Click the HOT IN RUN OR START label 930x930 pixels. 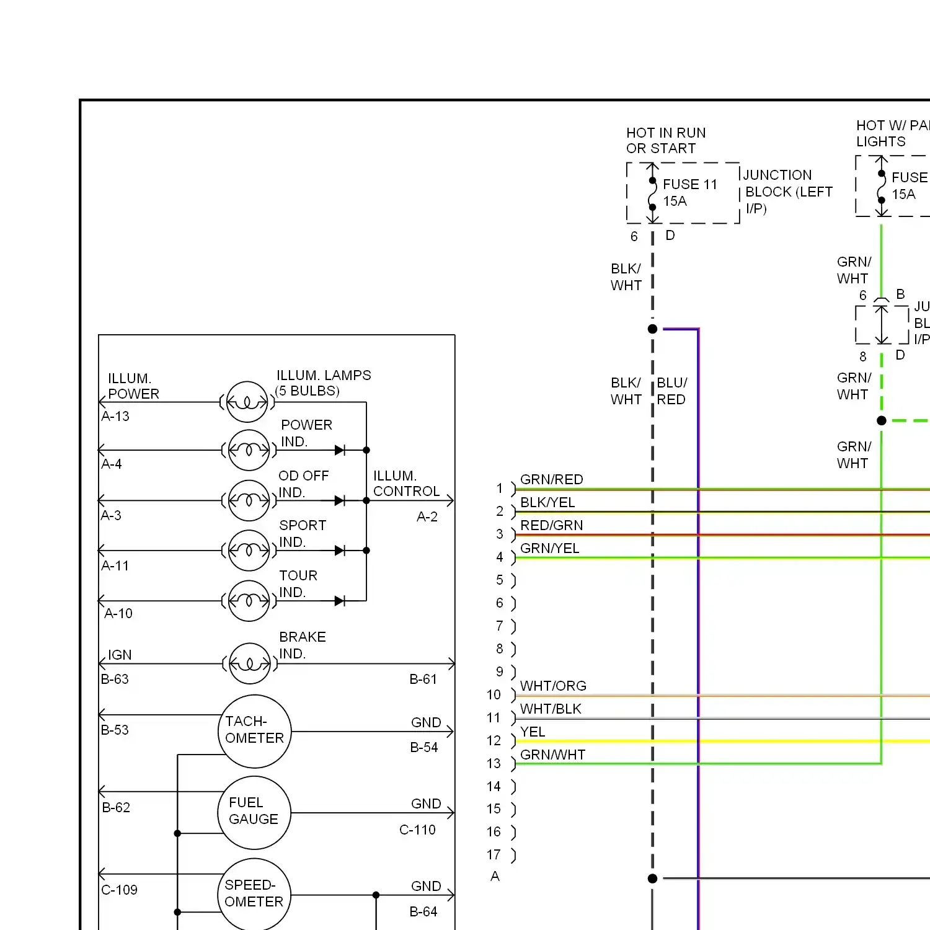coord(666,141)
